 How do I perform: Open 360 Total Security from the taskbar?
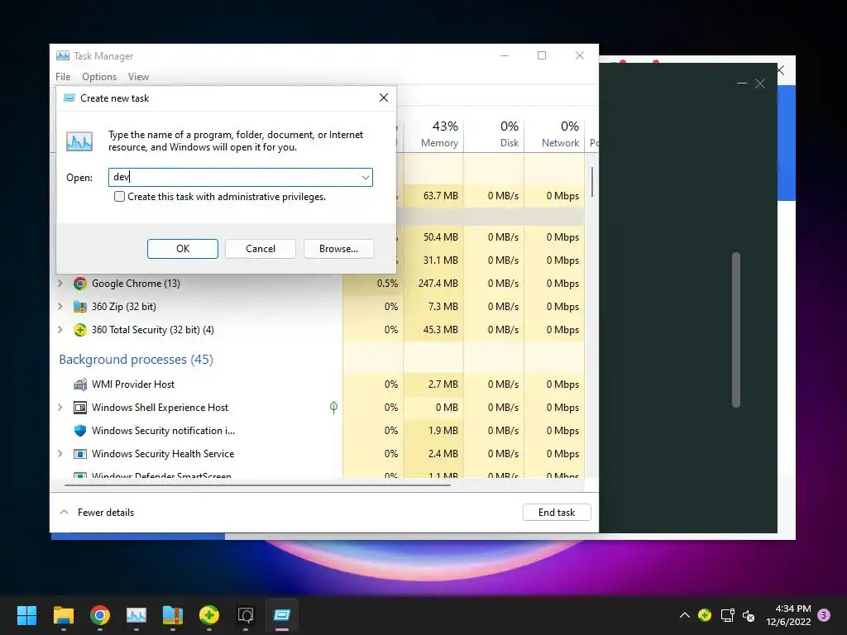(209, 615)
